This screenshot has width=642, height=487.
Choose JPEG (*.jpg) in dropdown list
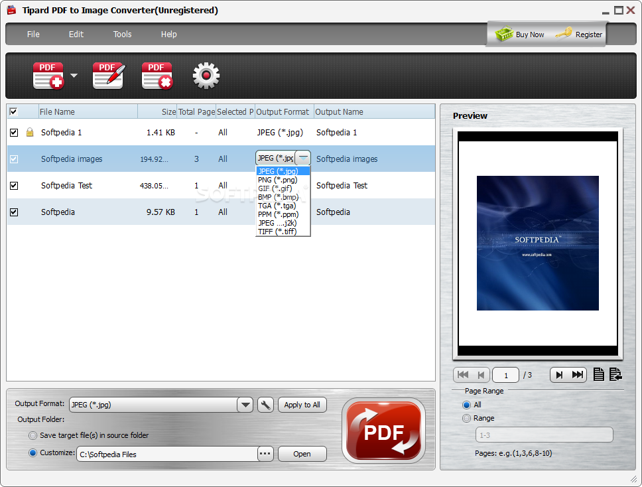[x=283, y=171]
